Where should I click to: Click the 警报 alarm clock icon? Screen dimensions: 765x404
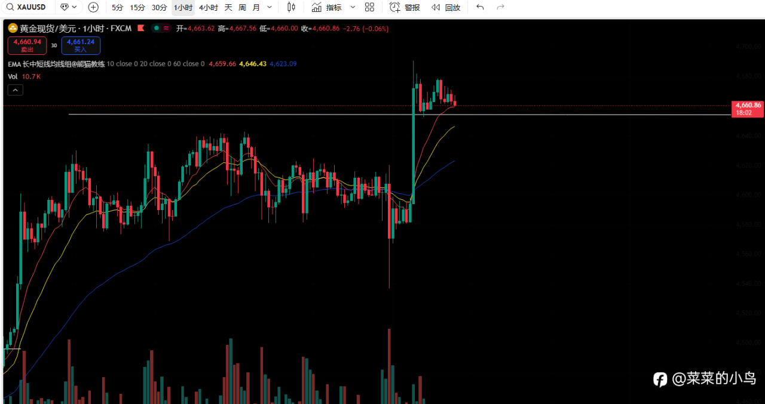tap(395, 7)
